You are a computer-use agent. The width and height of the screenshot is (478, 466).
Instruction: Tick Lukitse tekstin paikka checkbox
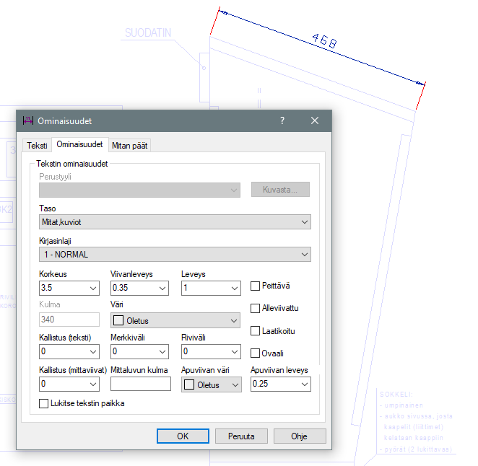click(x=44, y=403)
